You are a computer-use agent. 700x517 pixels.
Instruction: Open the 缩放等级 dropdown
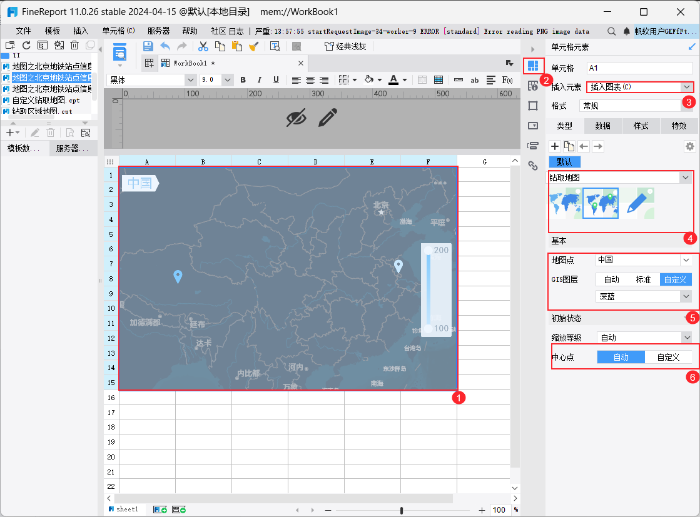click(x=686, y=338)
